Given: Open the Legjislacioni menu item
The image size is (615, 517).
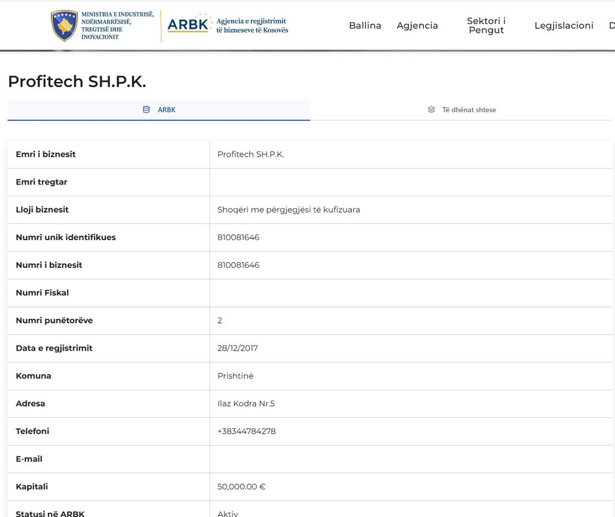Looking at the screenshot, I should click(563, 25).
